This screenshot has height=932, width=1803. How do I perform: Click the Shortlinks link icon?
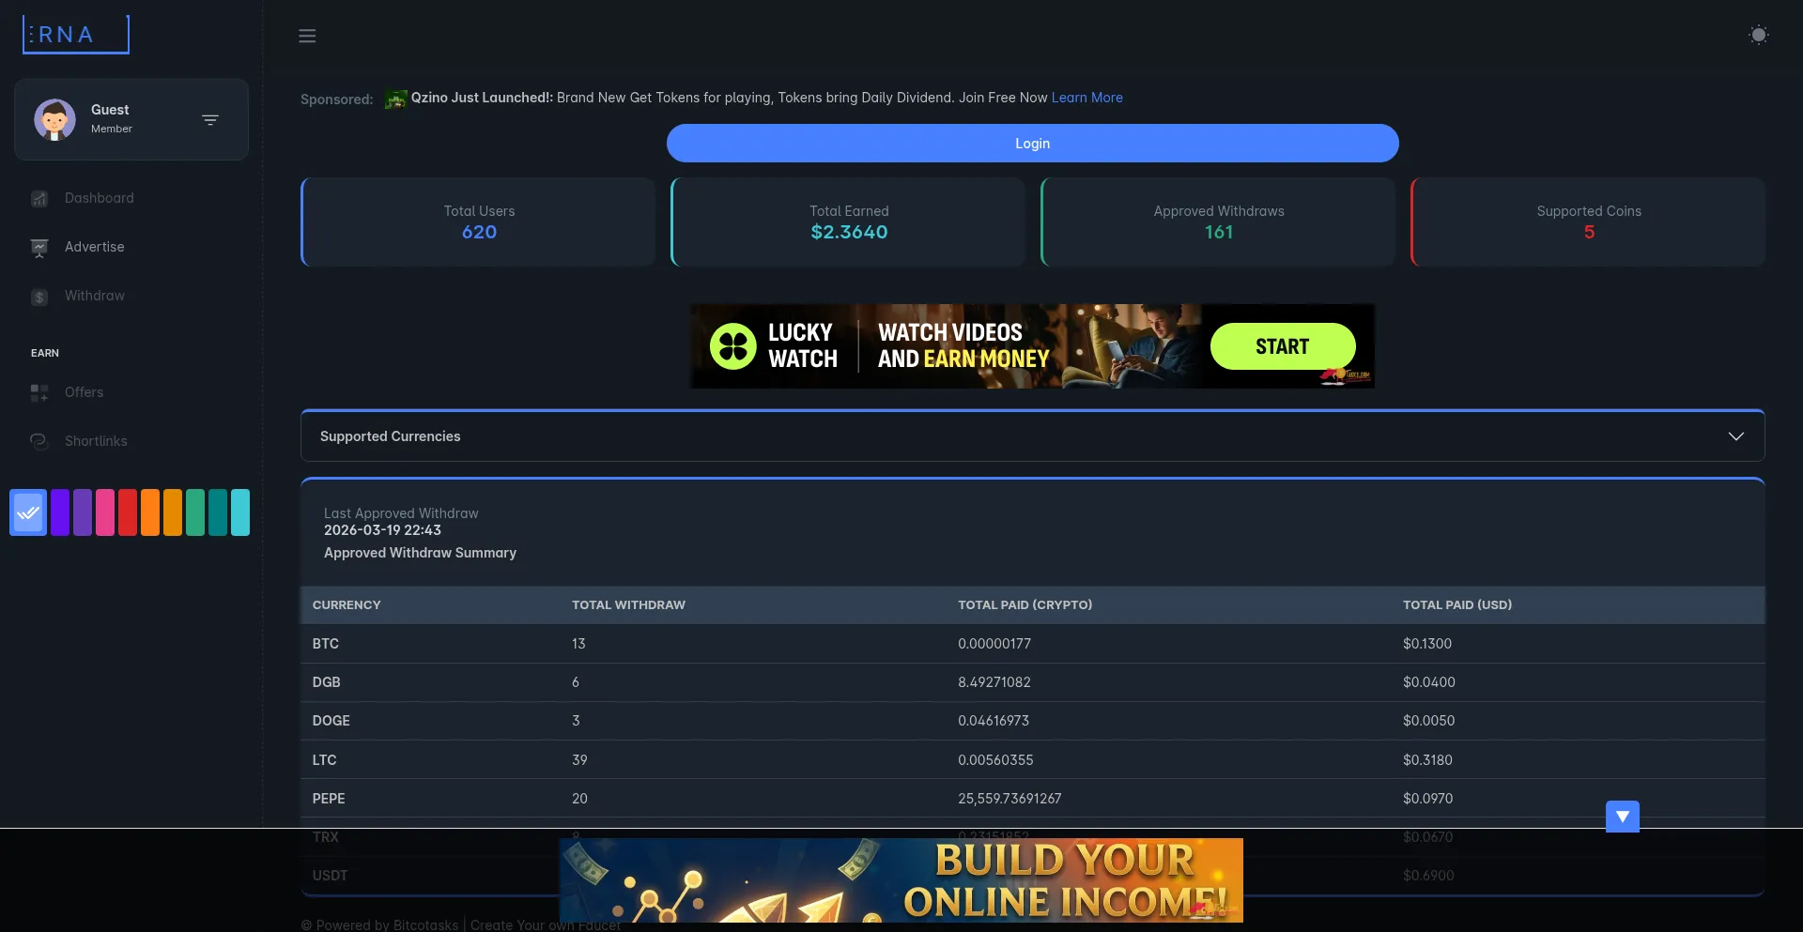pos(39,441)
